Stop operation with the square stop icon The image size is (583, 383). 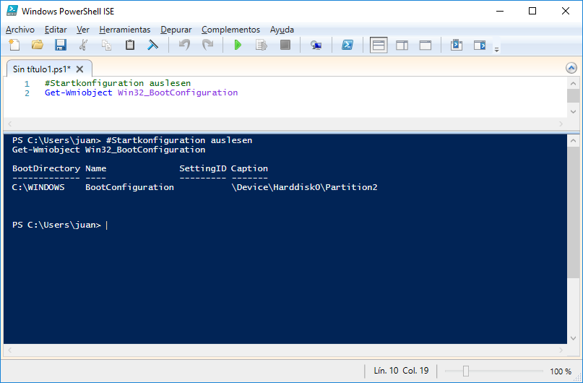click(x=285, y=45)
